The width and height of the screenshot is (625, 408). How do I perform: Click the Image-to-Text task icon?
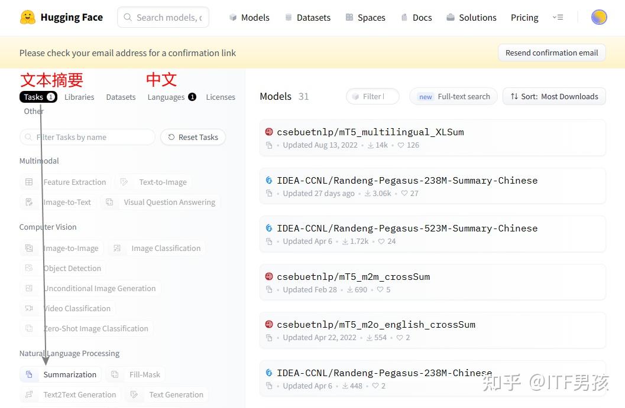(x=29, y=202)
